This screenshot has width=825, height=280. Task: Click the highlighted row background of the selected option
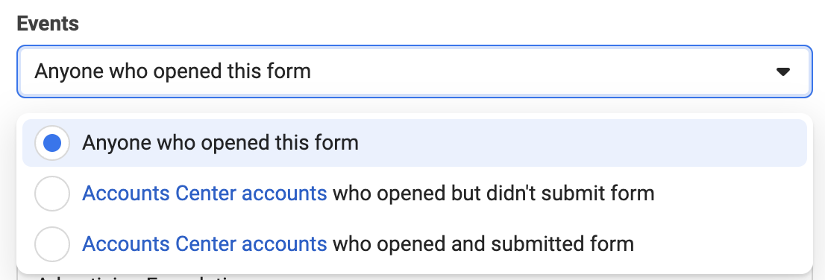(x=579, y=143)
